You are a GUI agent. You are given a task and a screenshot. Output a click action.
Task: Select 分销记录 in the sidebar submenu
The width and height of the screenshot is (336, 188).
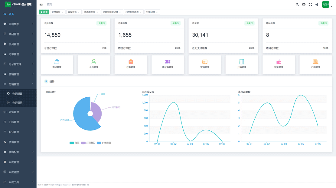pos(18,103)
